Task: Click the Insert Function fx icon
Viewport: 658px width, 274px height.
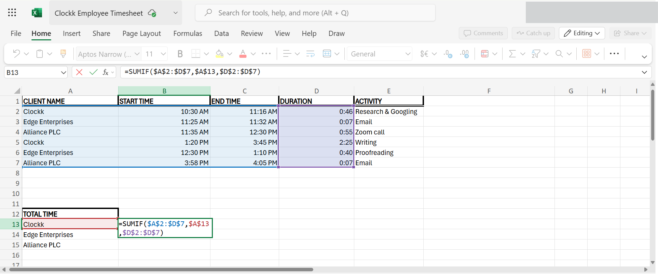Action: tap(106, 72)
